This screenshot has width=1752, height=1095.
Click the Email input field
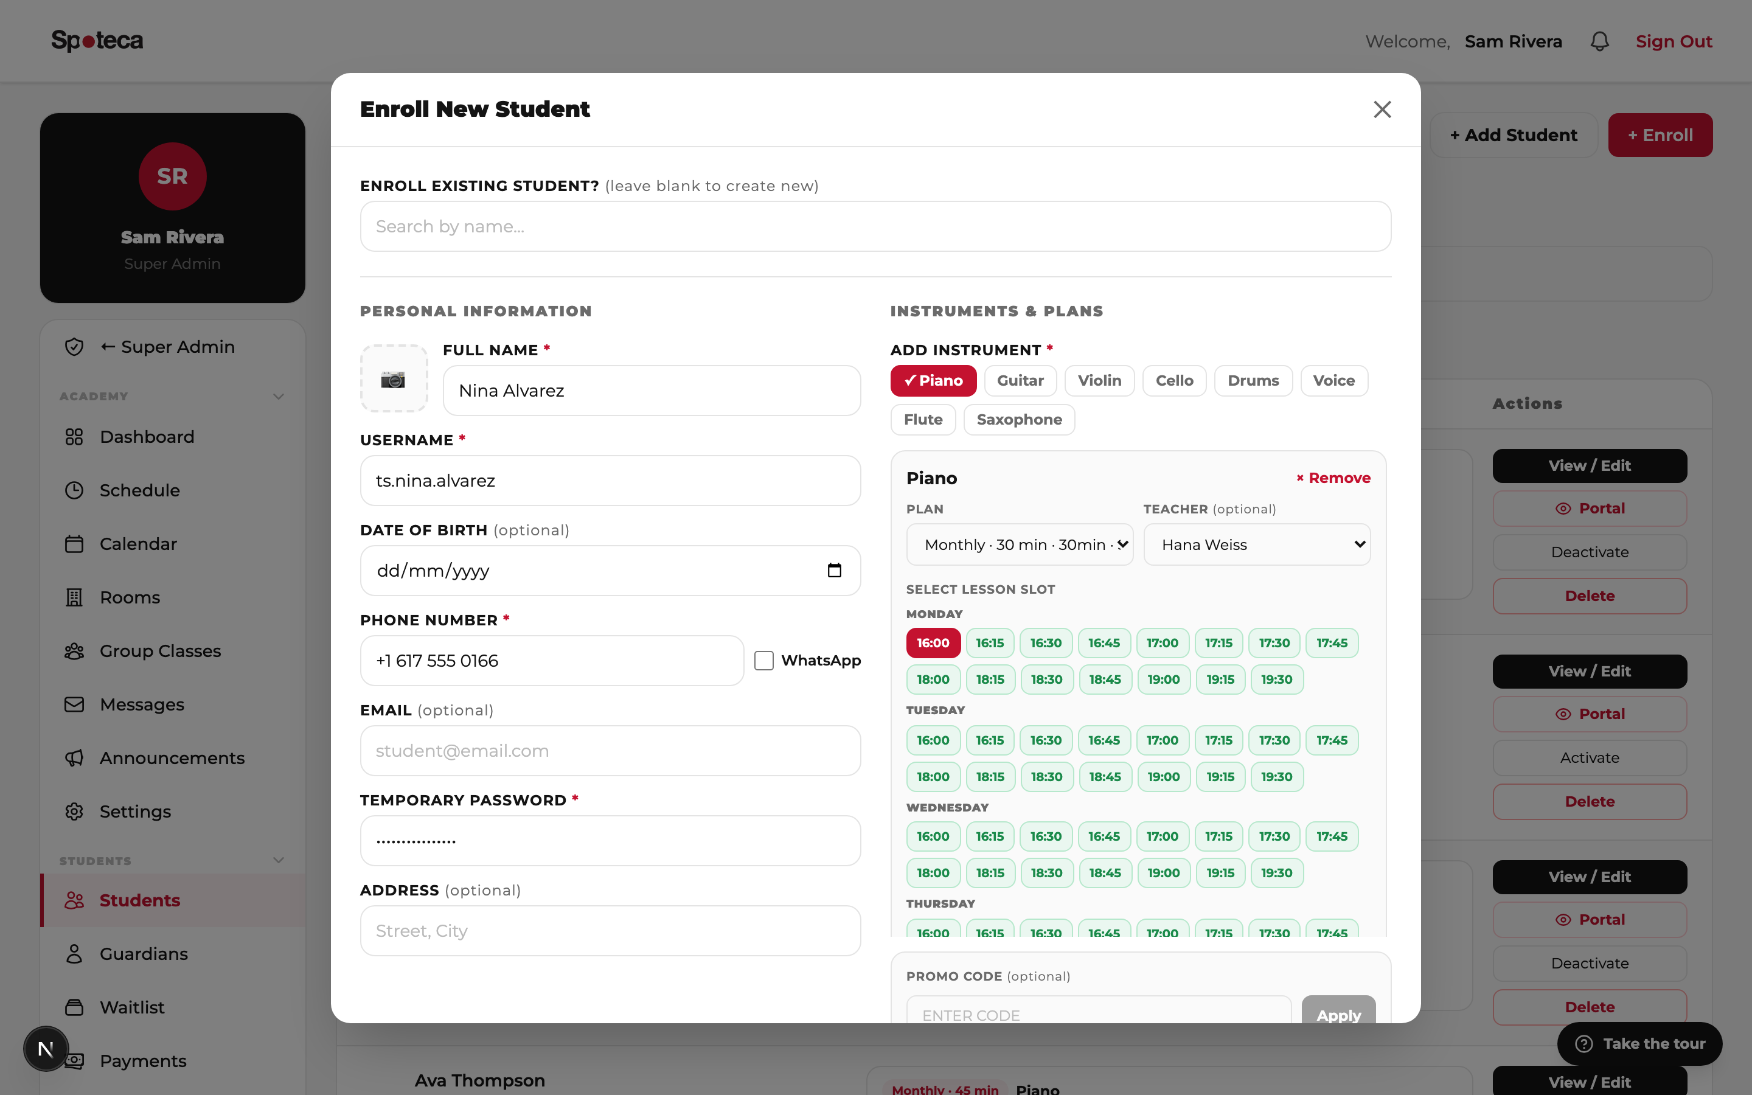(610, 751)
